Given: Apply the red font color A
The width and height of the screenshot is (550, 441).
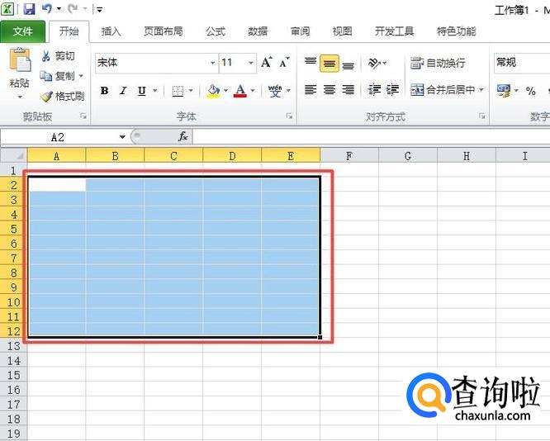Looking at the screenshot, I should (x=240, y=91).
